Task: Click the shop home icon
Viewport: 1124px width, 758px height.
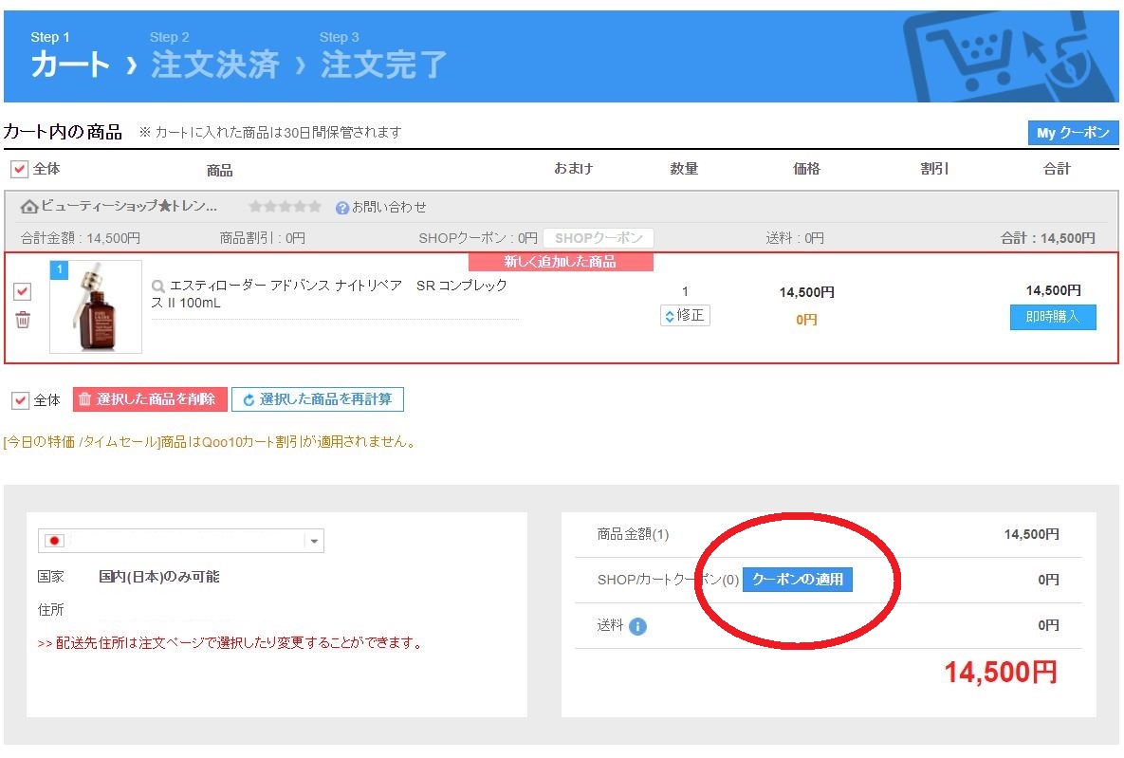Action: 29,207
